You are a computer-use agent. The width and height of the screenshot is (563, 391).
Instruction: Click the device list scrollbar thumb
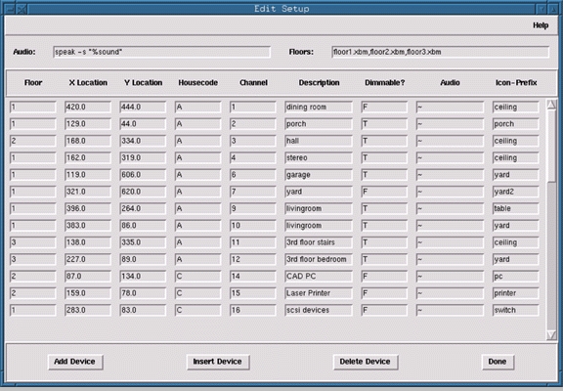coord(551,146)
